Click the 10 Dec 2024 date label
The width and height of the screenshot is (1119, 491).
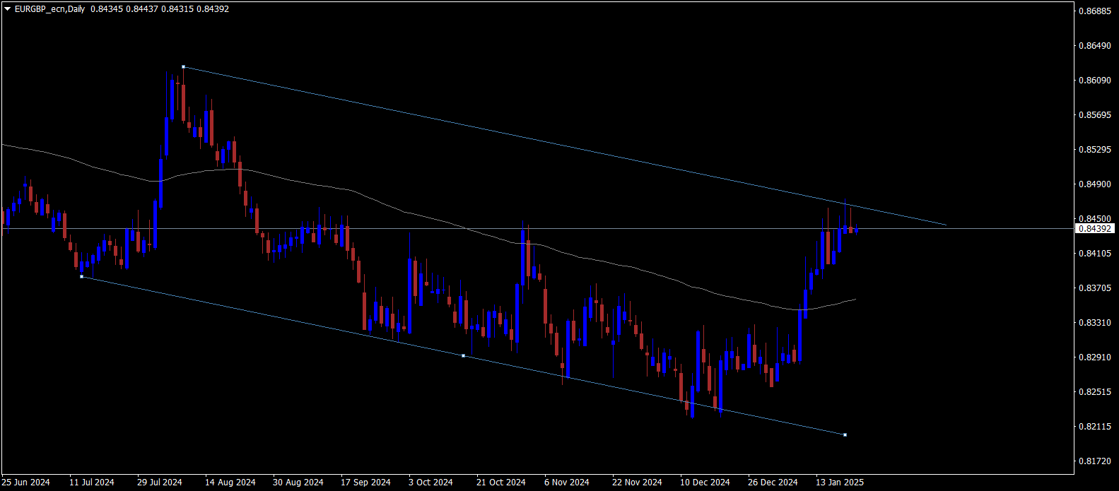(x=705, y=483)
